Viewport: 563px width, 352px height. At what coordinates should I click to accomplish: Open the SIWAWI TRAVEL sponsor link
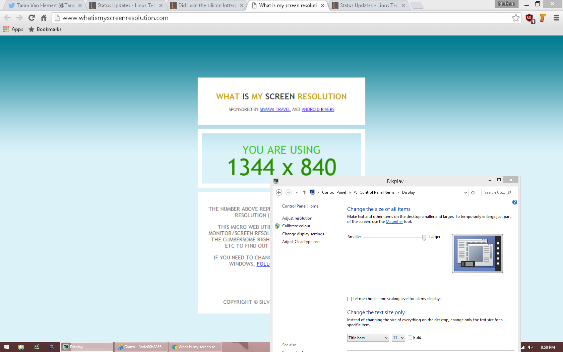coord(275,110)
